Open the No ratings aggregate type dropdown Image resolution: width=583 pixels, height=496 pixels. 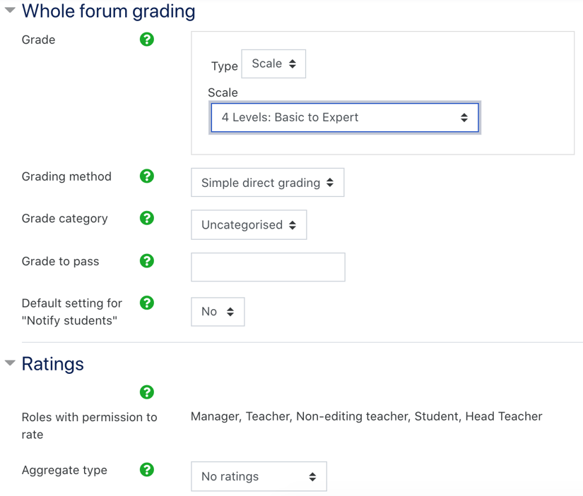259,476
